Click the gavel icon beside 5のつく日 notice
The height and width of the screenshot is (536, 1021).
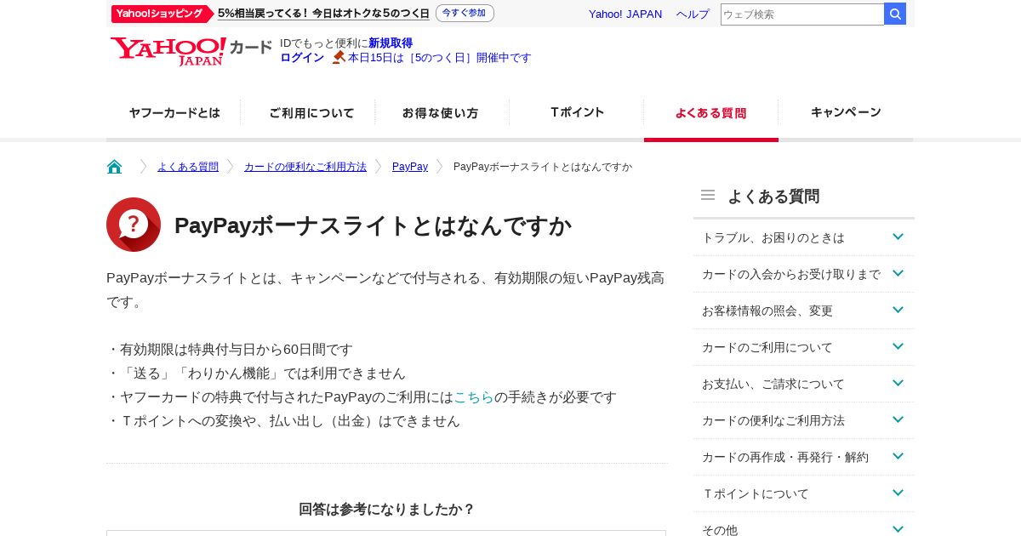pyautogui.click(x=339, y=57)
